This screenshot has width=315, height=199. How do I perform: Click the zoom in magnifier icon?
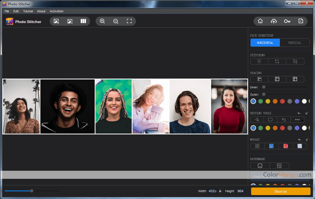tap(102, 21)
